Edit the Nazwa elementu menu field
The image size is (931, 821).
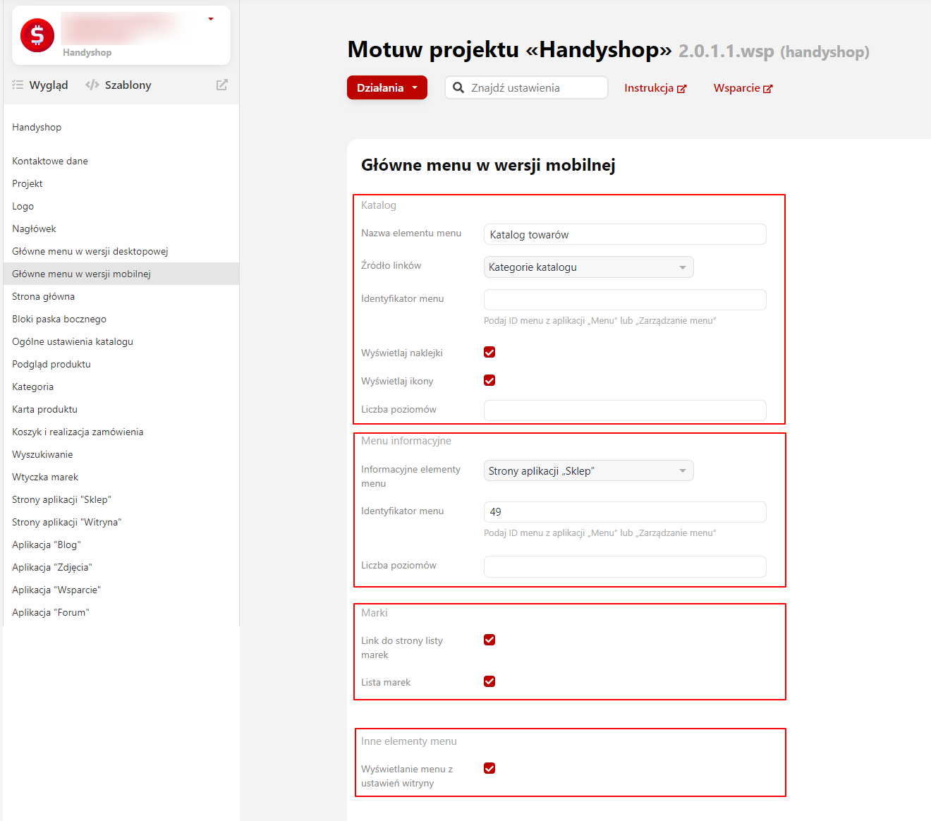(625, 234)
